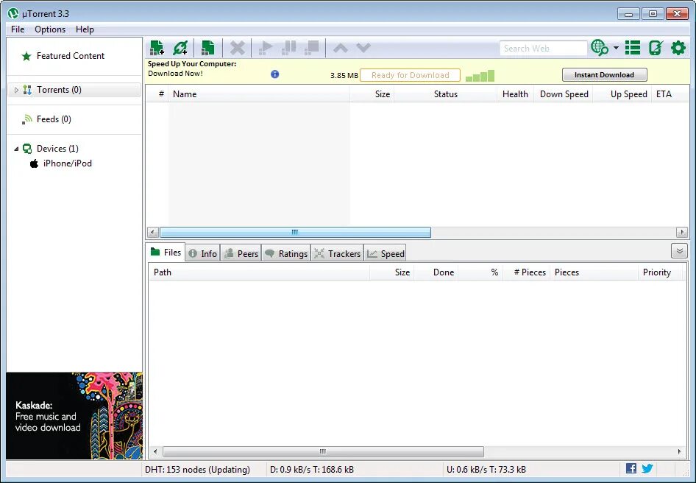The image size is (696, 483).
Task: Click the remote device toolbar icon
Action: pos(656,48)
